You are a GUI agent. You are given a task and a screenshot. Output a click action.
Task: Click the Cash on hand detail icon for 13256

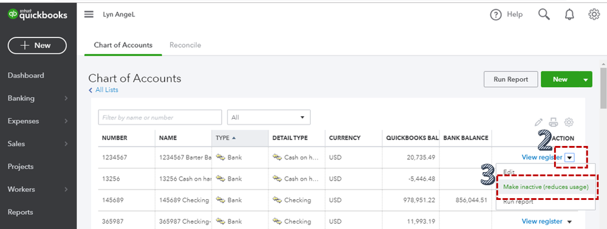[x=277, y=179]
